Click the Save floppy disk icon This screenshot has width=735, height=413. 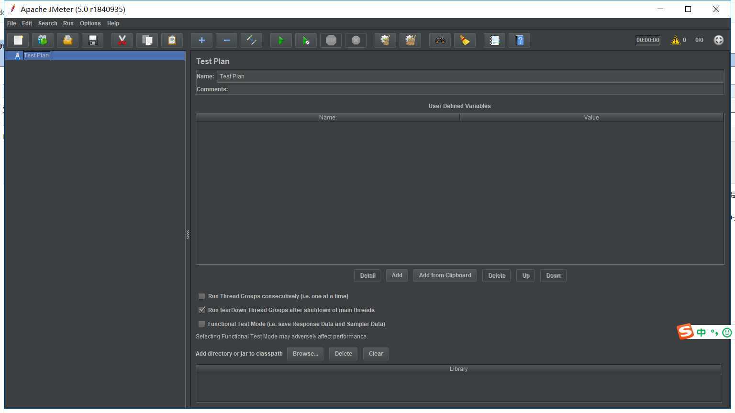[x=92, y=40]
